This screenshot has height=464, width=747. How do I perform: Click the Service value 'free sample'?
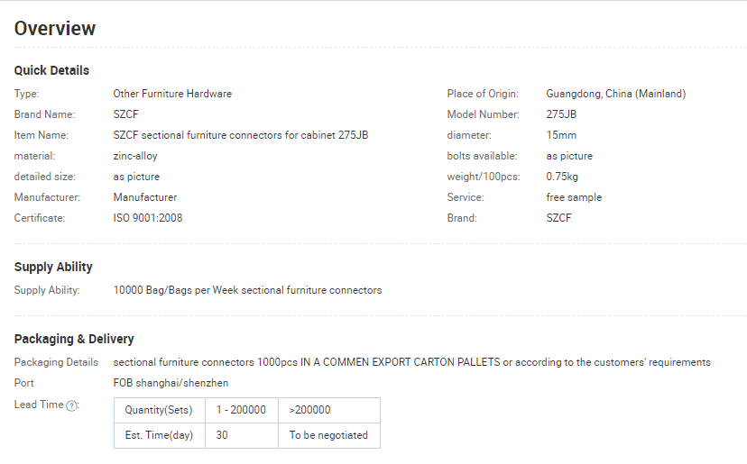pos(574,197)
